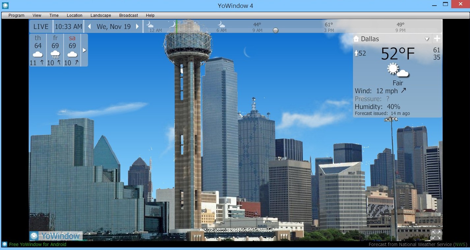Enter fullscreen using the expand icon

tap(436, 235)
